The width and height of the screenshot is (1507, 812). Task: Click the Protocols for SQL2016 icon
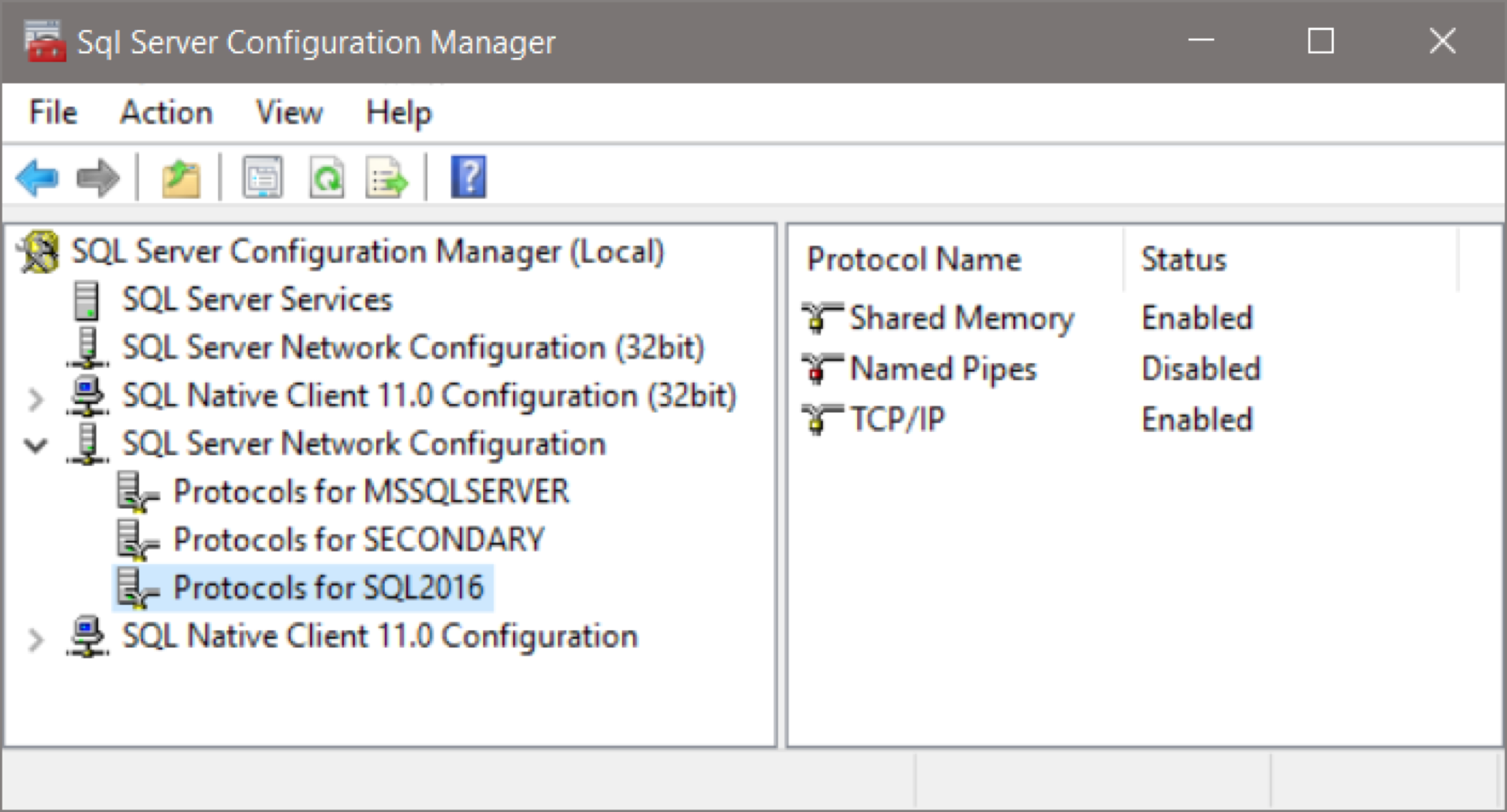point(138,588)
